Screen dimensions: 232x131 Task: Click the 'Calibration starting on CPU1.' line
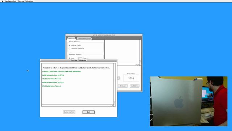click(x=53, y=83)
